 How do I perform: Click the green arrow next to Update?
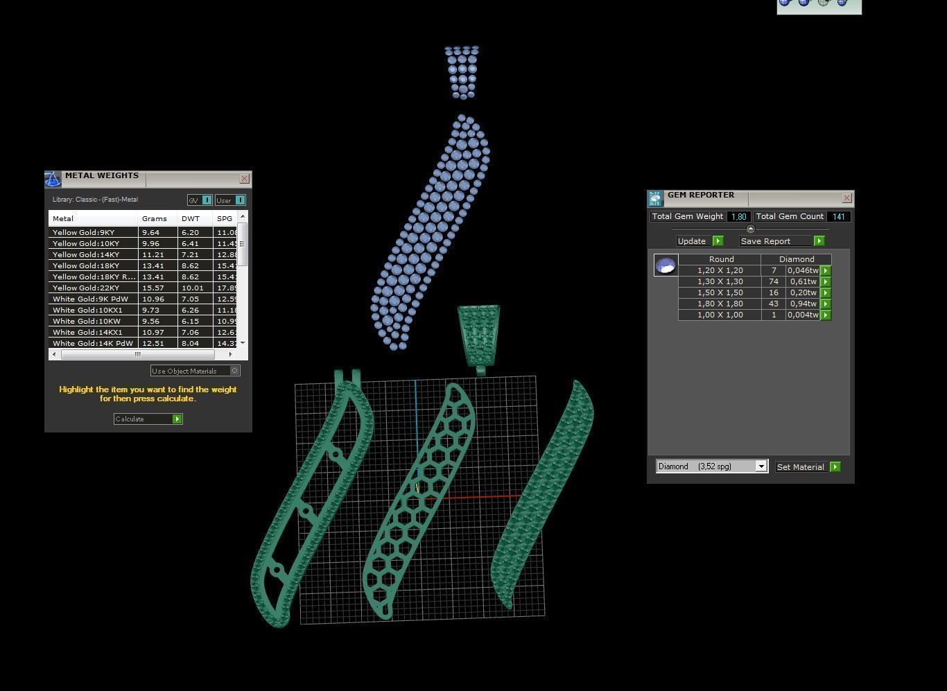(718, 241)
